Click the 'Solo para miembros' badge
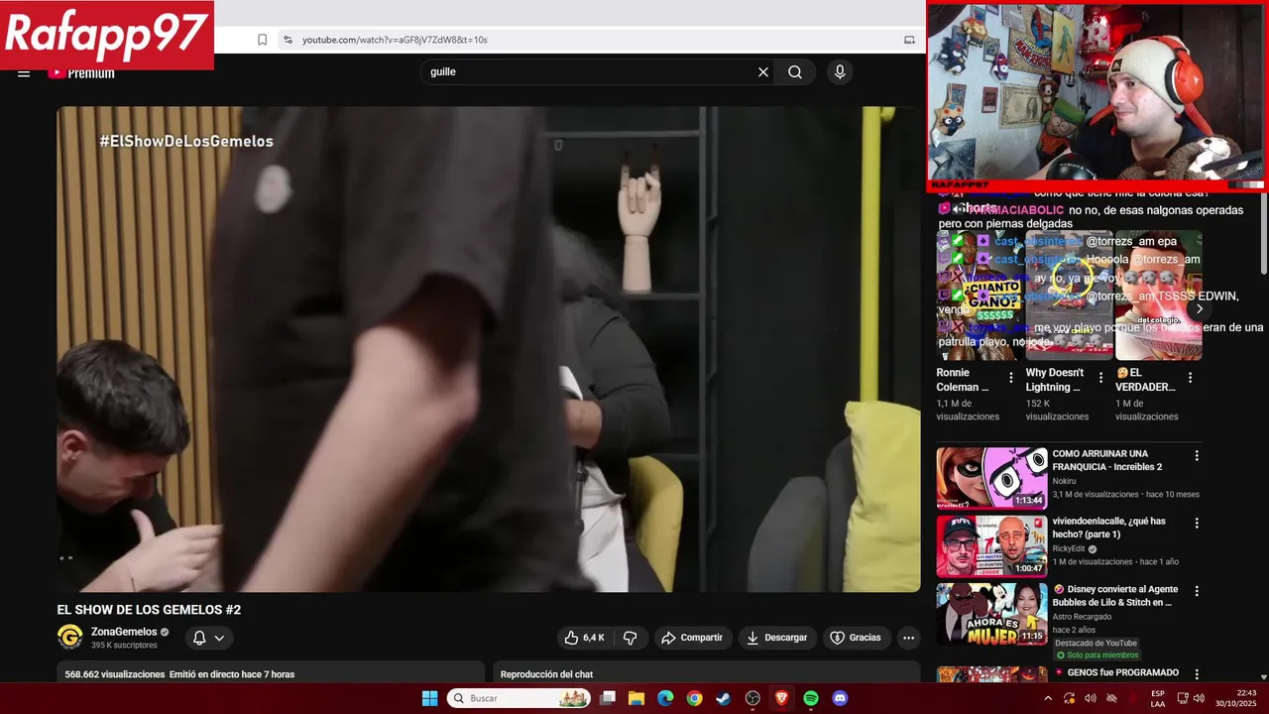The width and height of the screenshot is (1269, 714). (x=1097, y=655)
